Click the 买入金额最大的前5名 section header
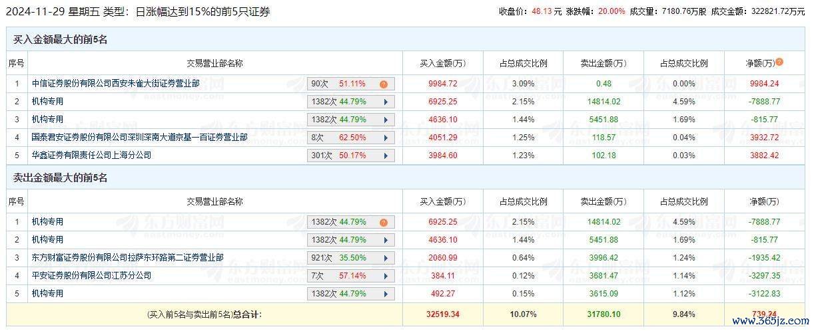 (61, 40)
